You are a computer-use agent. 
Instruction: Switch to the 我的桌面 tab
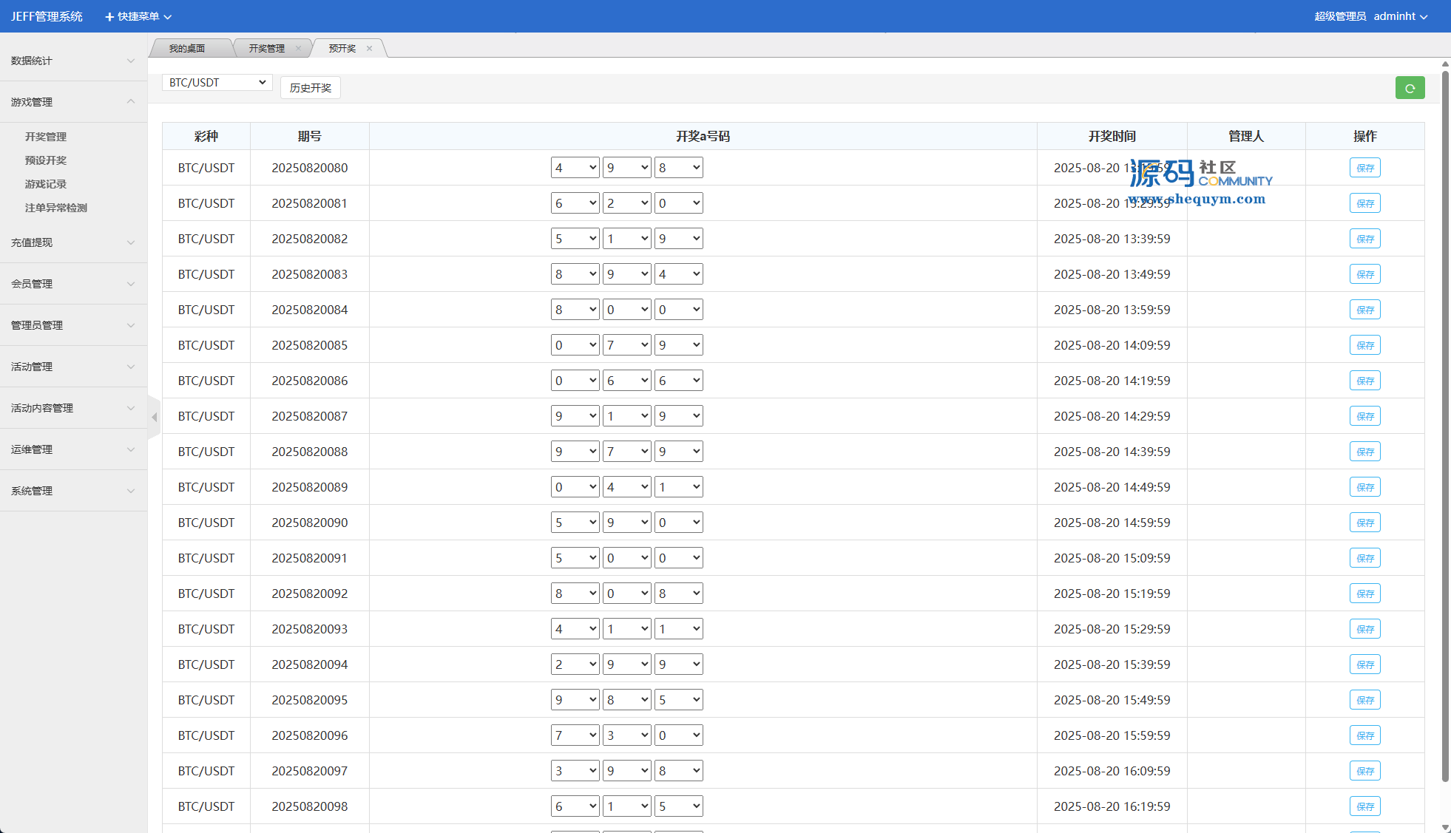(x=187, y=49)
